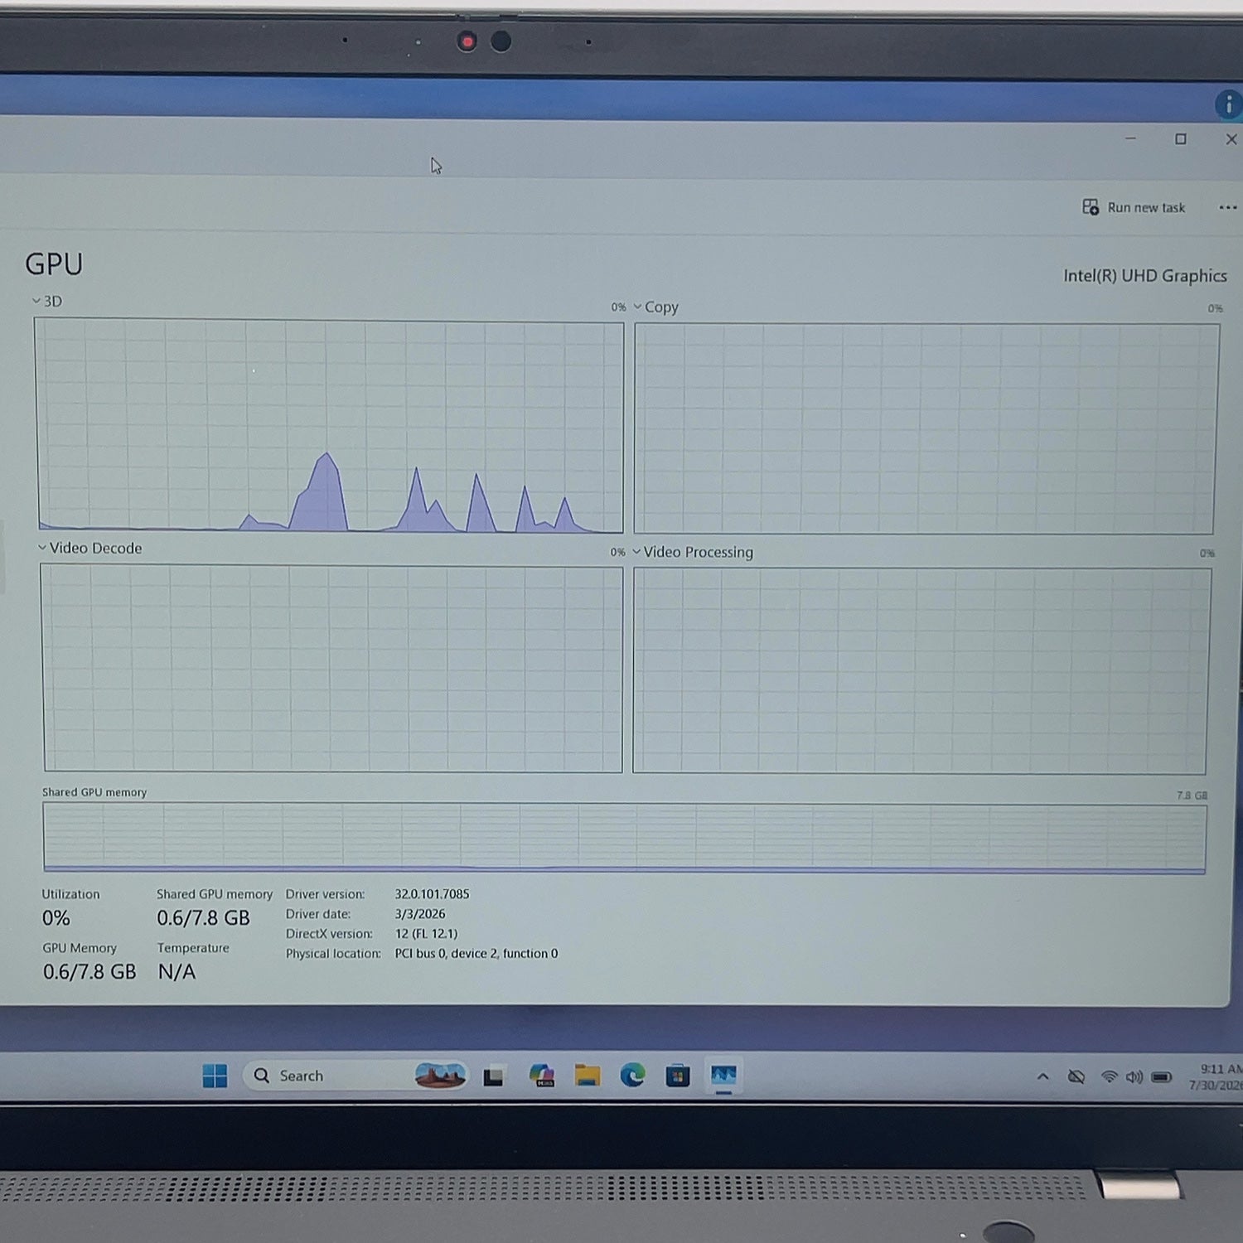Expand the Video Processing engine dropdown
This screenshot has height=1243, width=1243.
pos(693,552)
